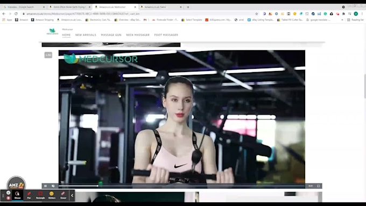Stop the screen recording
This screenshot has width=366, height=206.
pyautogui.click(x=9, y=198)
